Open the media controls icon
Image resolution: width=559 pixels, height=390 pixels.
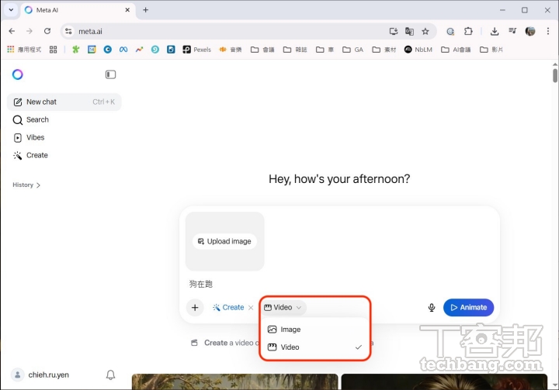click(512, 31)
